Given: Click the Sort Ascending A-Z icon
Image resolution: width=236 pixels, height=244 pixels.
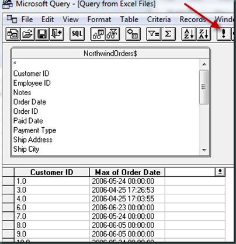Looking at the screenshot, I should pos(189,34).
